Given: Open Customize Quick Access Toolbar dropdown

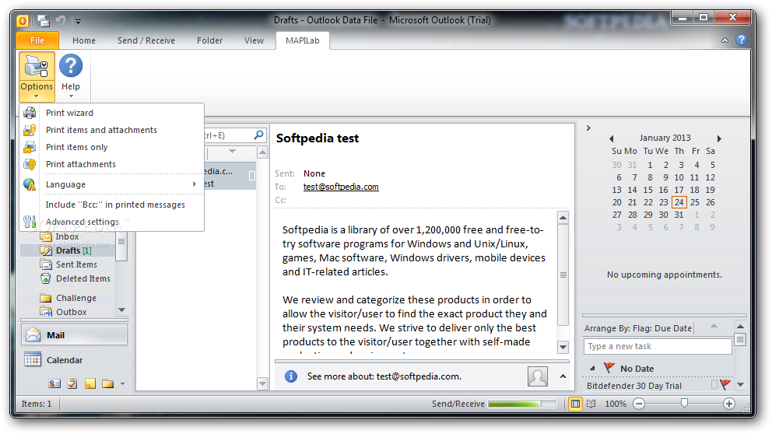Looking at the screenshot, I should pos(77,21).
